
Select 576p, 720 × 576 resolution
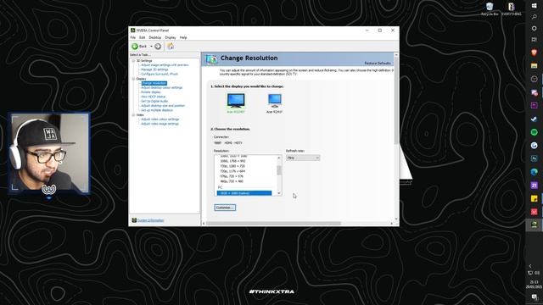click(232, 176)
